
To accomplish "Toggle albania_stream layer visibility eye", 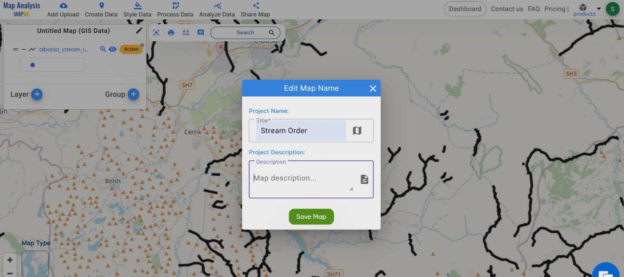I will pyautogui.click(x=112, y=49).
